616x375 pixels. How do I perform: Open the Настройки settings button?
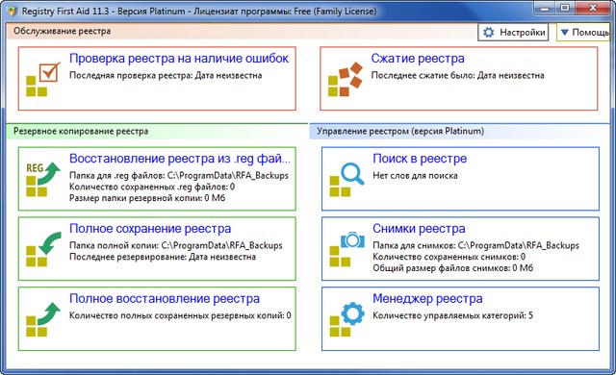[x=513, y=32]
